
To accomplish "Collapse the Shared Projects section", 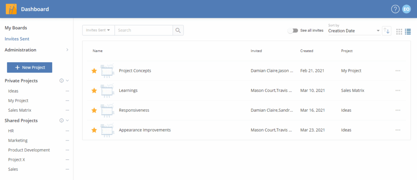I will [x=68, y=121].
